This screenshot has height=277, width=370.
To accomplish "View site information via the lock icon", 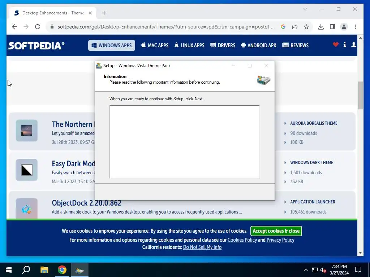I will [x=52, y=27].
